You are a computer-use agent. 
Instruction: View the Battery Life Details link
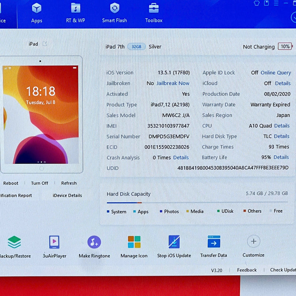281,157
